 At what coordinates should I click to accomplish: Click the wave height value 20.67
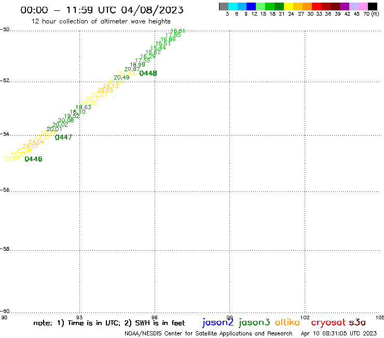(x=132, y=69)
